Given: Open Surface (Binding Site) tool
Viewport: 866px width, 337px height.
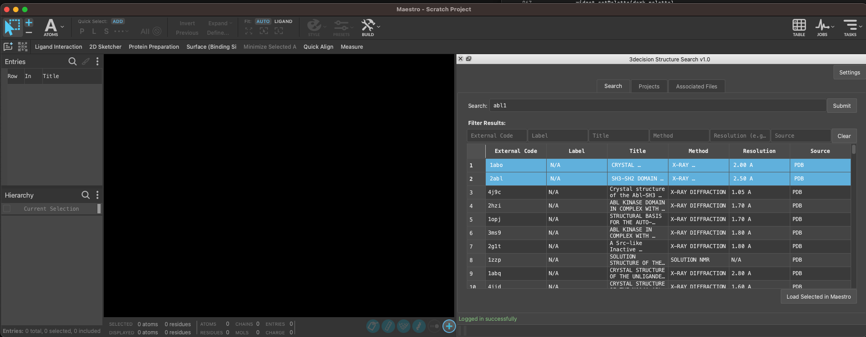Looking at the screenshot, I should tap(212, 47).
